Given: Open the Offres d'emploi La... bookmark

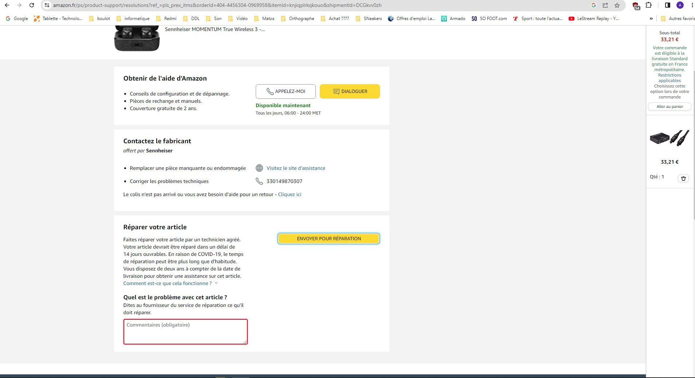Looking at the screenshot, I should (x=412, y=19).
